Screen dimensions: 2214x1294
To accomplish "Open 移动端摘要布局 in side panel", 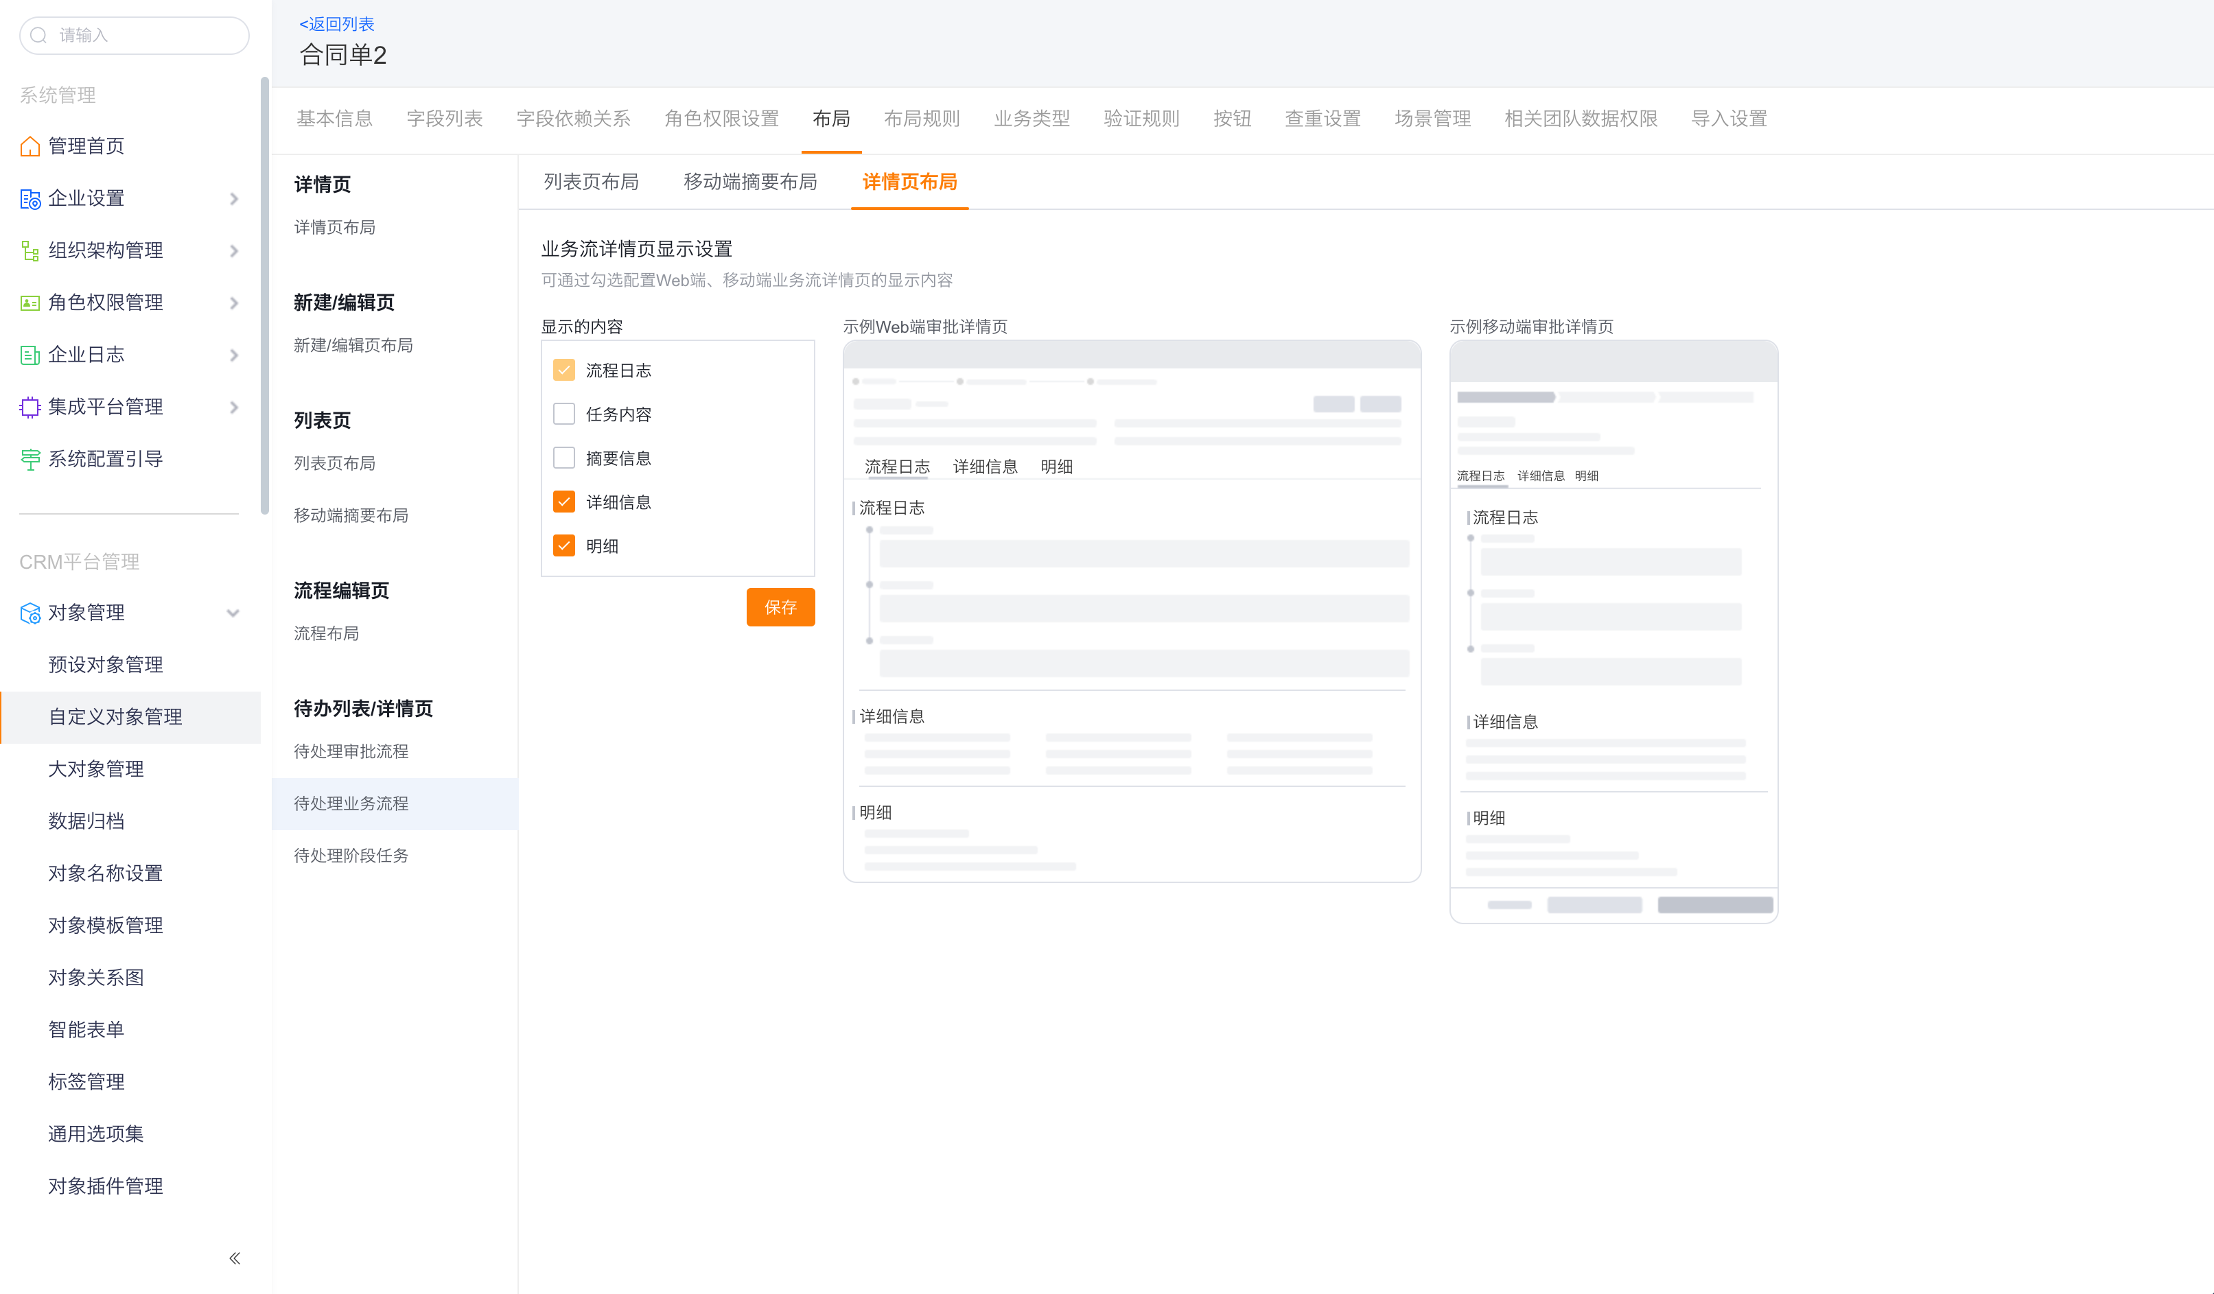I will point(351,516).
